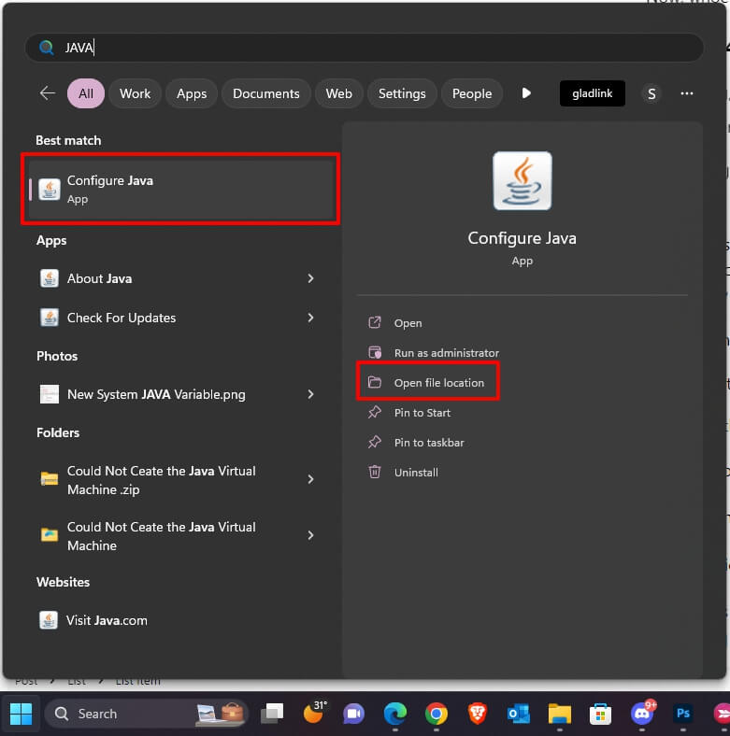Show more filter tabs with play arrow

coord(526,93)
